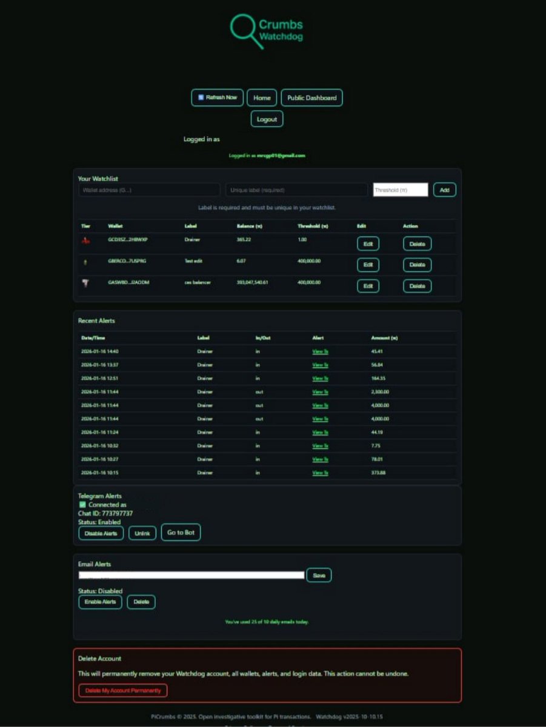
Task: Edit the cex balancer wallet entry
Action: [368, 286]
